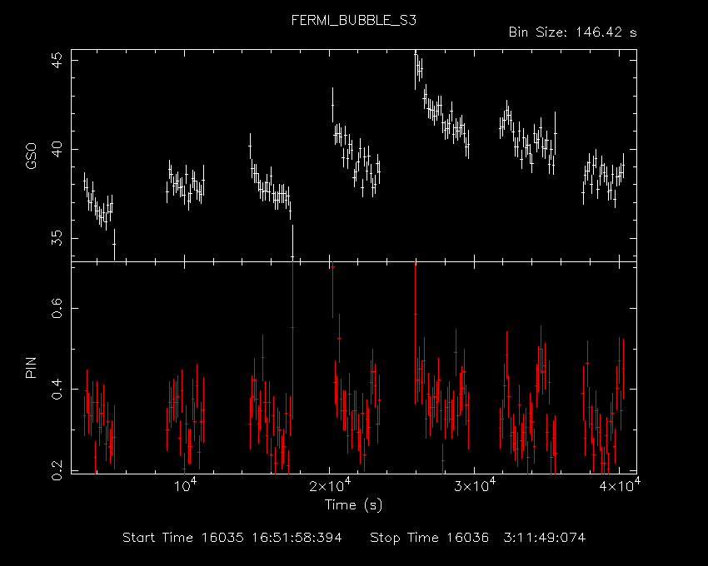Click the 'Bin Size: 146.42 s' label
Screen dimensions: 708x566
click(x=572, y=32)
